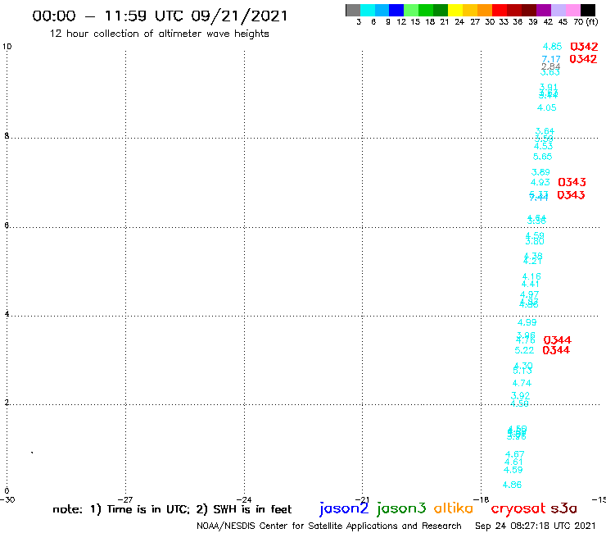Select the 4.86 wave height at track bottom
Image resolution: width=606 pixels, height=533 pixels.
point(512,485)
